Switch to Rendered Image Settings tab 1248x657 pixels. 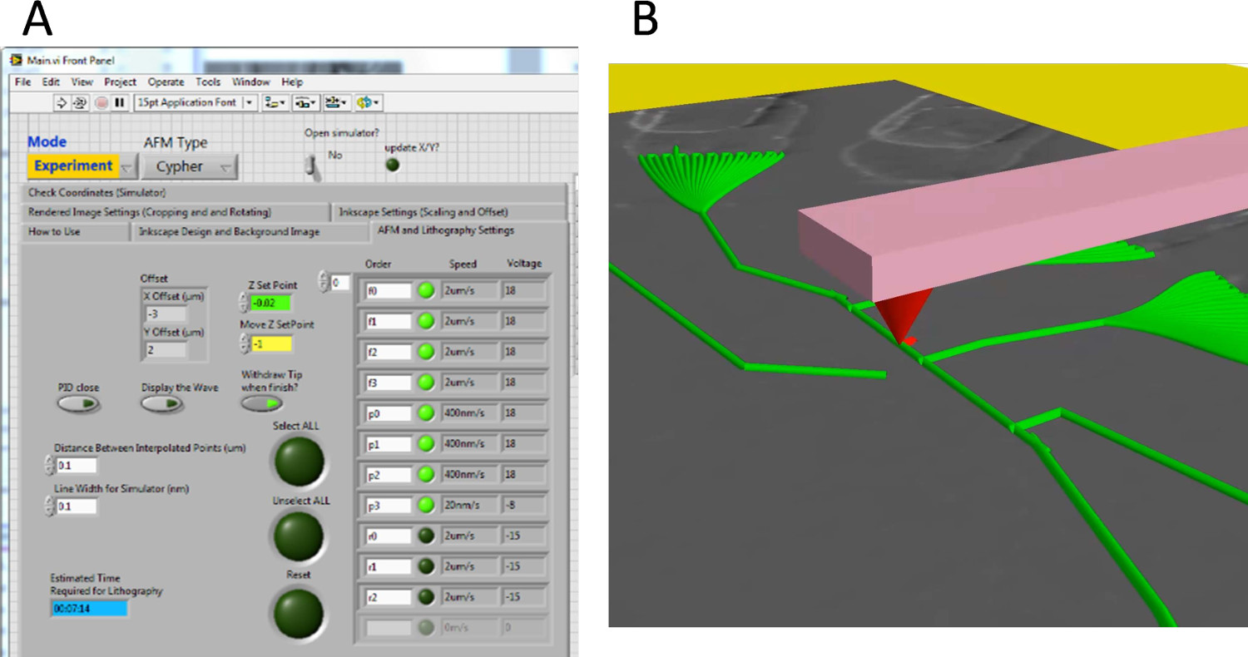176,212
